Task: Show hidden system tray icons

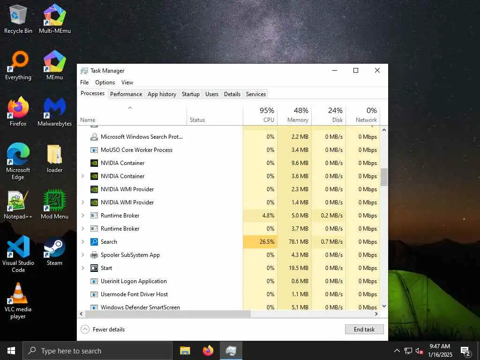Action: [x=397, y=351]
